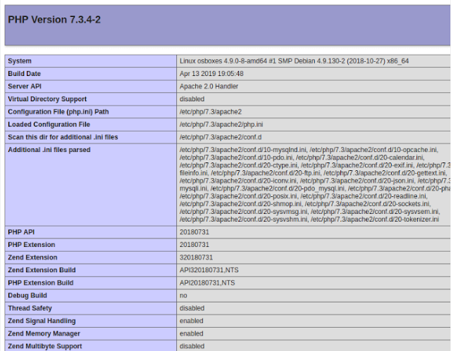Select Scan this dir for additional .ini files
The width and height of the screenshot is (451, 351).
pyautogui.click(x=63, y=137)
